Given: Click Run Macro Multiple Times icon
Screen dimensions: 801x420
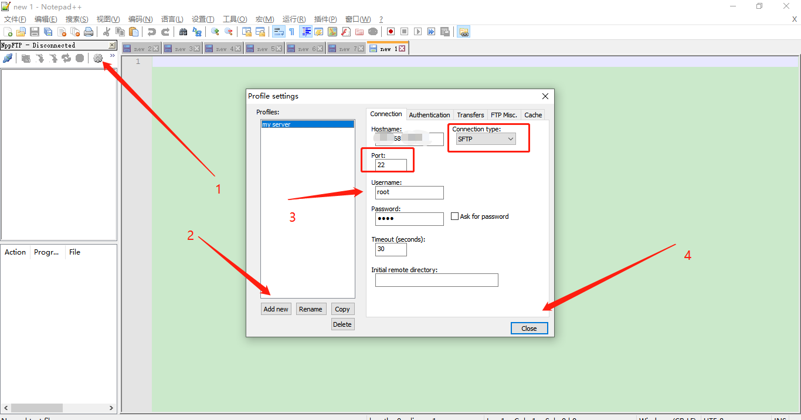Looking at the screenshot, I should [431, 32].
